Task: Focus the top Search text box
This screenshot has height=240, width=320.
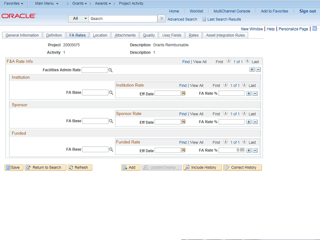Action: [123, 18]
